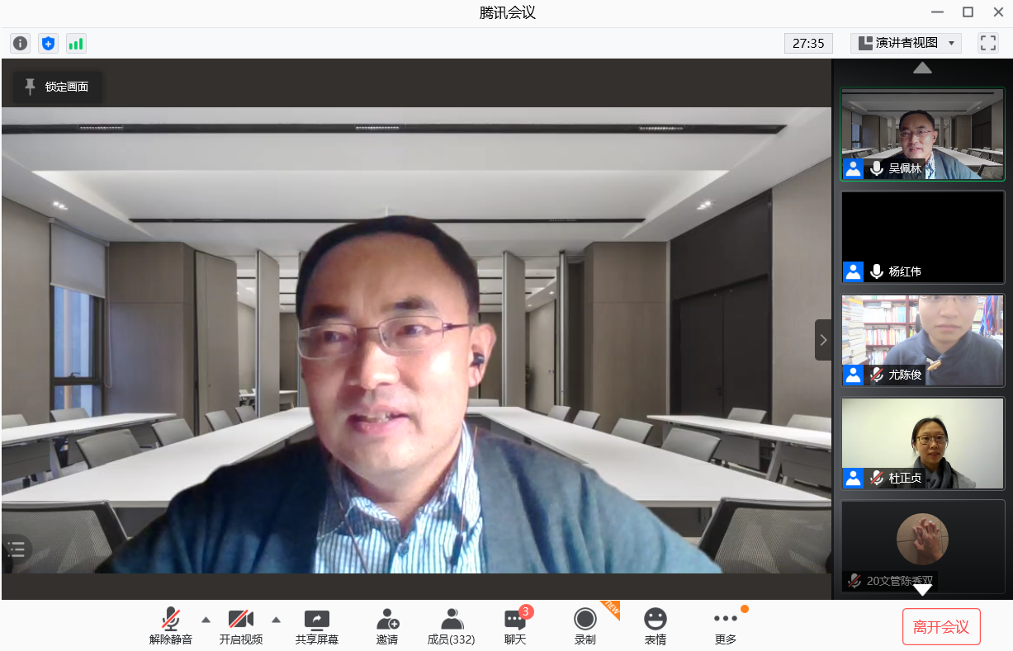The width and height of the screenshot is (1013, 651).
Task: Open the Emoji (表情) reactions
Action: 656,626
